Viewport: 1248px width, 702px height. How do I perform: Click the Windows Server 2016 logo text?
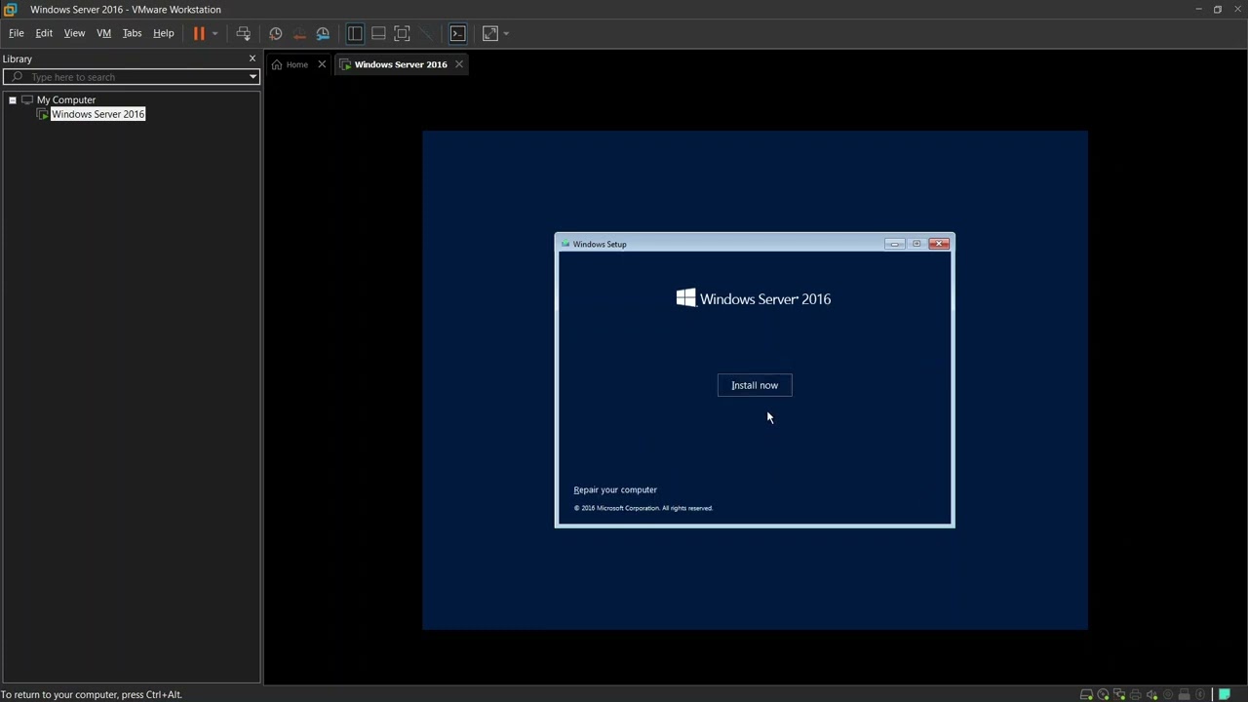[754, 298]
